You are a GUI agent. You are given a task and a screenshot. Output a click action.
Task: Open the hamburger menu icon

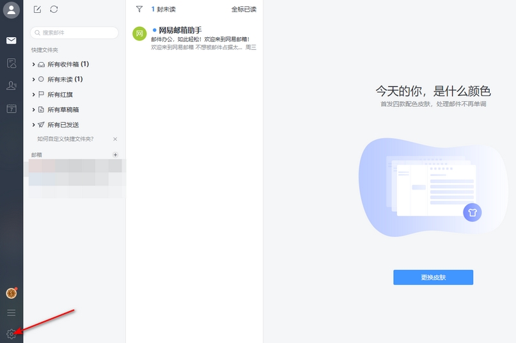click(11, 313)
